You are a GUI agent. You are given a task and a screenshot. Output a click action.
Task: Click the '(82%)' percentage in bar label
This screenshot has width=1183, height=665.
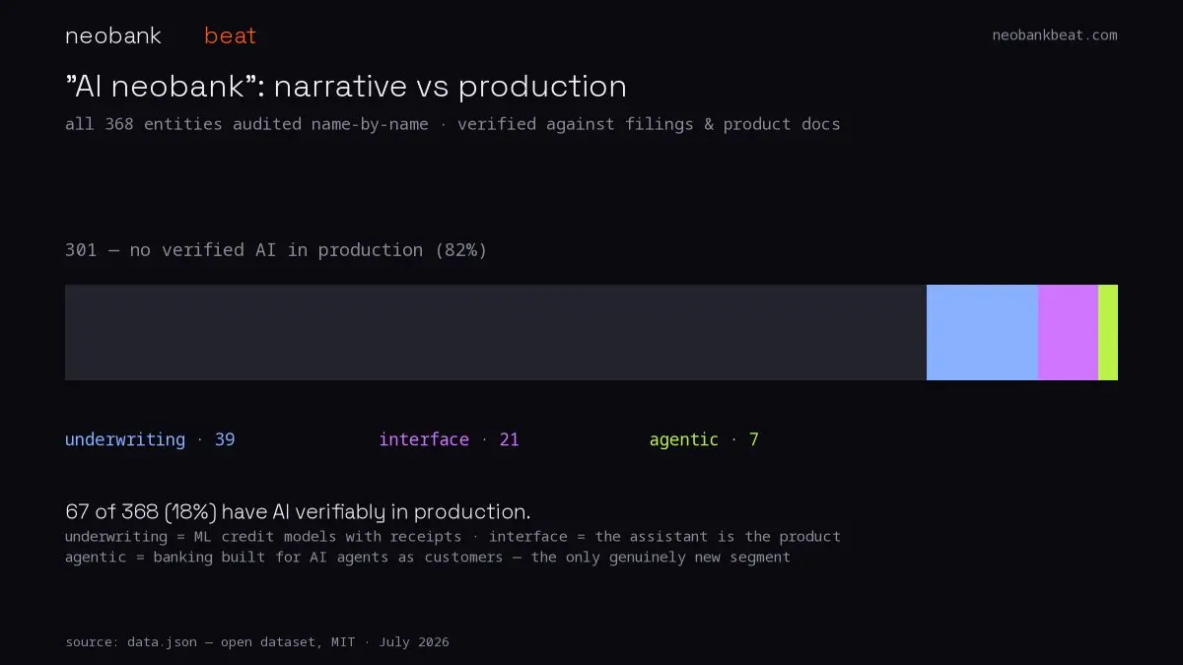point(461,250)
